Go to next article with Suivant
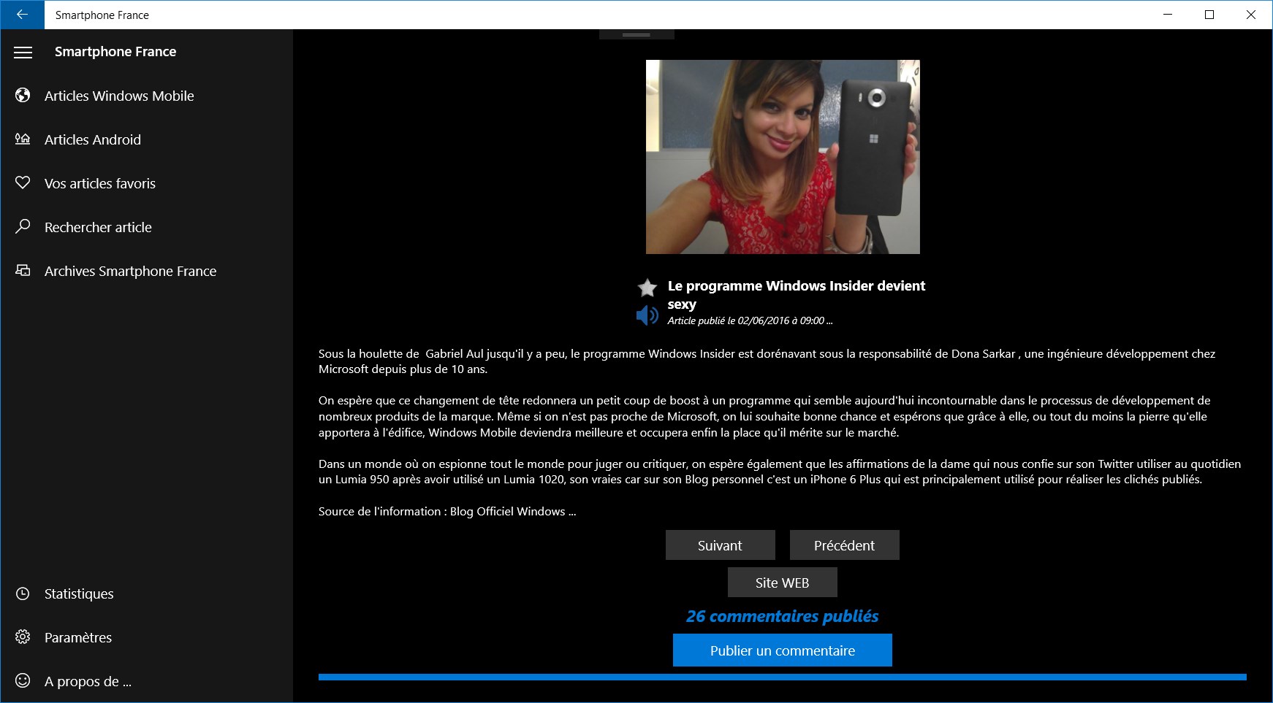 pyautogui.click(x=721, y=545)
